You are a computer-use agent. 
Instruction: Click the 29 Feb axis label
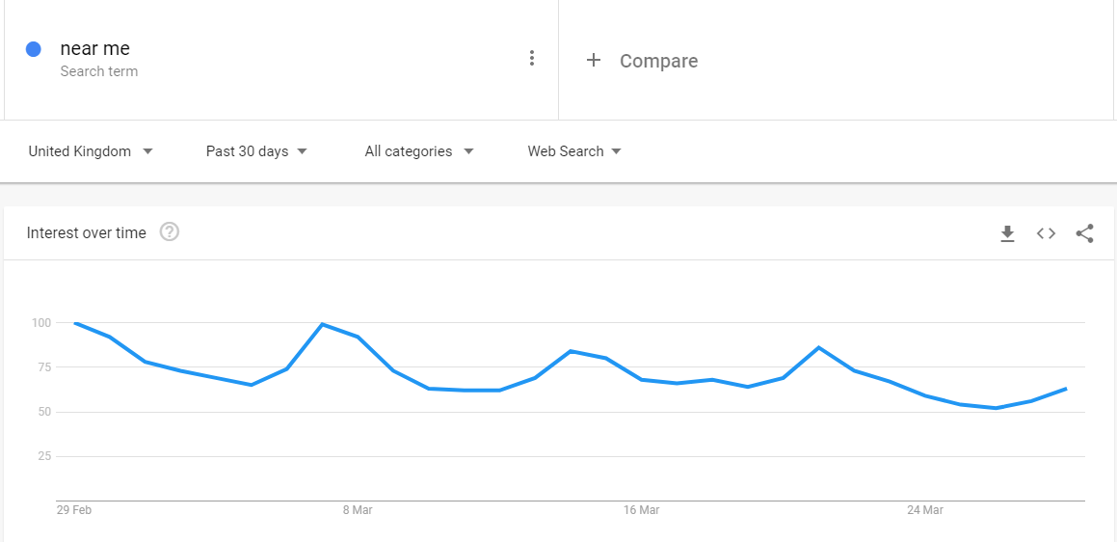[74, 510]
